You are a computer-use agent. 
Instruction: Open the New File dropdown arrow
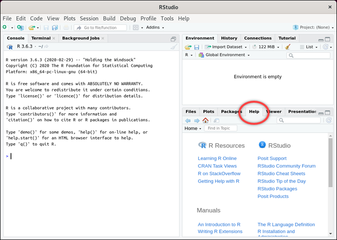[12, 28]
